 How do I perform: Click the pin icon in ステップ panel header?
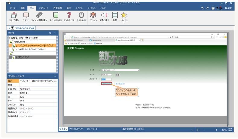pyautogui.click(x=50, y=33)
